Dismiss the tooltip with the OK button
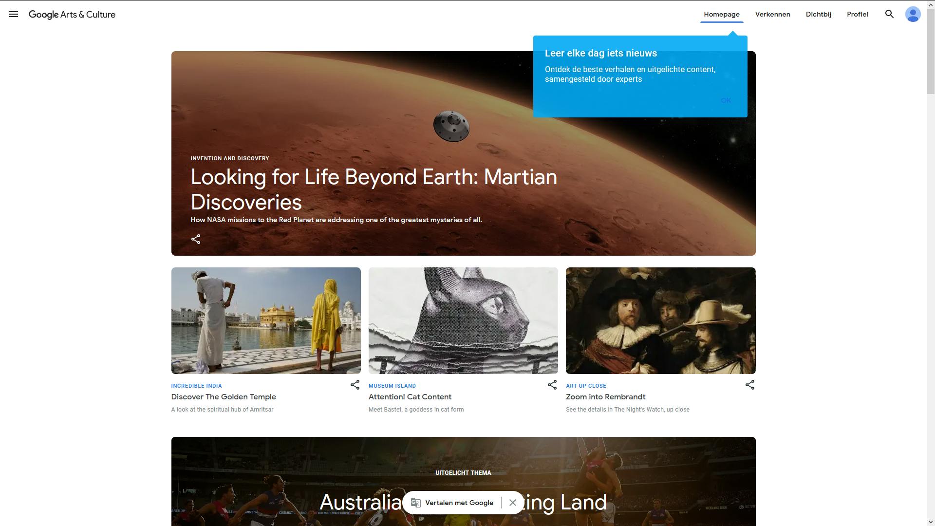Screen dimensions: 935x526 click(x=725, y=100)
